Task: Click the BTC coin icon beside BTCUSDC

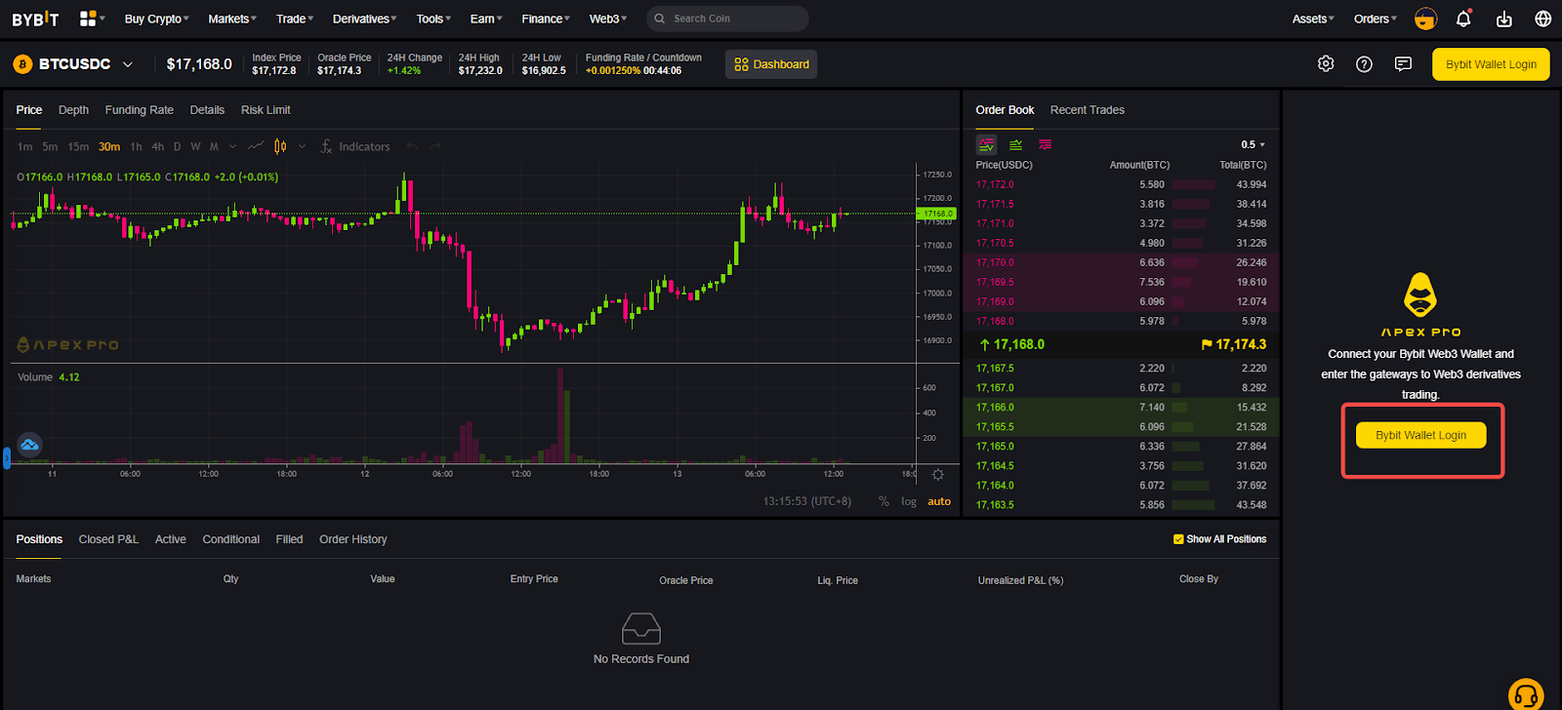Action: 22,64
